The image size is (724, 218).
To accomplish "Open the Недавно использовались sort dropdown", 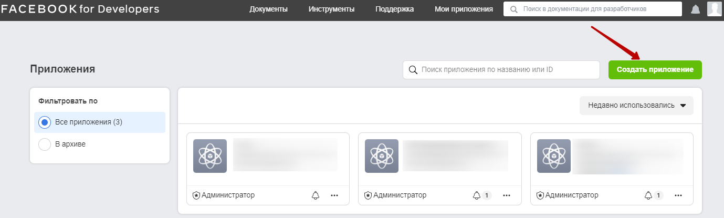I will [x=636, y=105].
